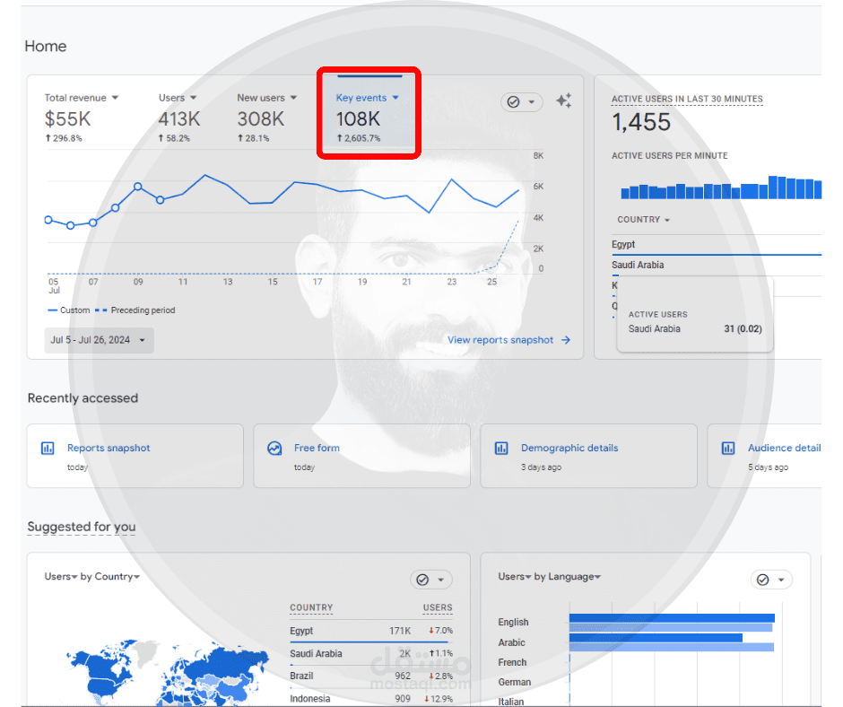The height and width of the screenshot is (707, 843).
Task: Click the checkmark icon on the Users by Country card
Action: pyautogui.click(x=422, y=580)
